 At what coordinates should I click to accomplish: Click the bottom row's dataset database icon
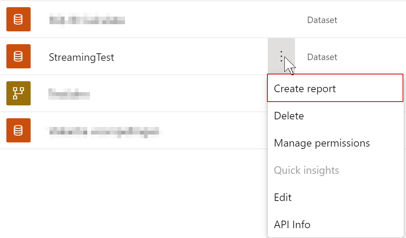click(18, 130)
